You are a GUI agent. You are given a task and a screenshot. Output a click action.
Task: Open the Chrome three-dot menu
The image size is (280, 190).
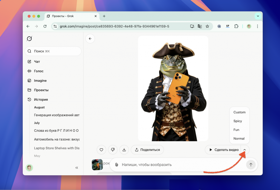[258, 26]
